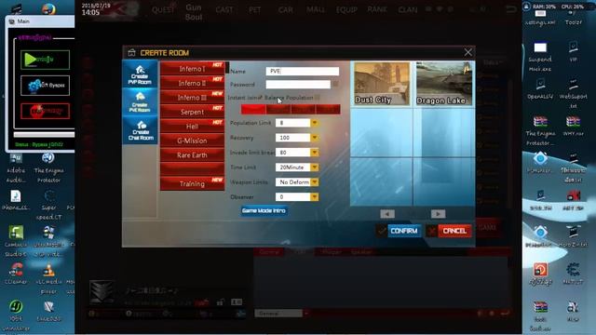This screenshot has width=596, height=335.
Task: Select the fourth red difficulty segment
Action: pos(328,110)
